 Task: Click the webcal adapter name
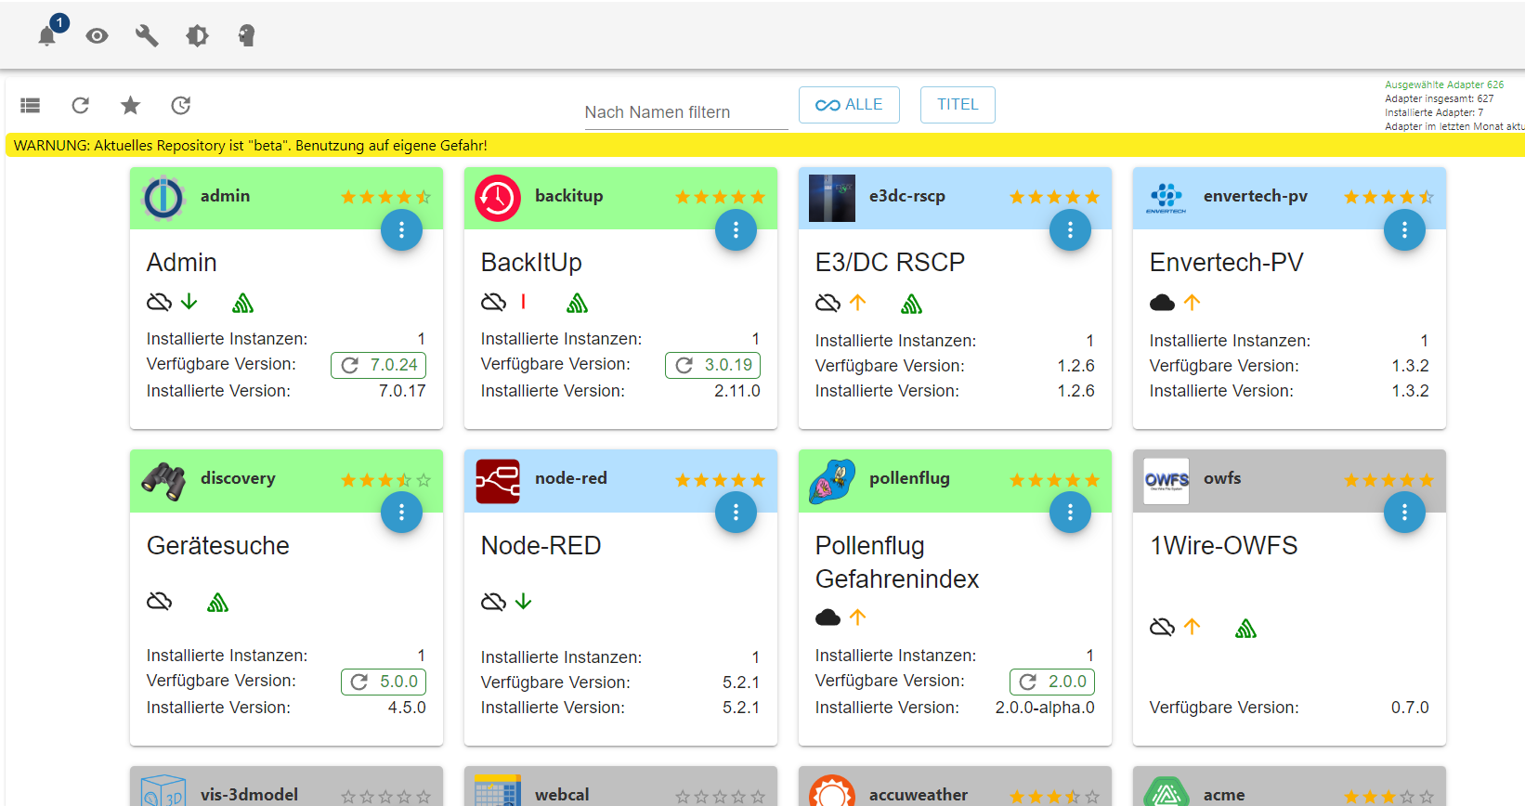(562, 795)
